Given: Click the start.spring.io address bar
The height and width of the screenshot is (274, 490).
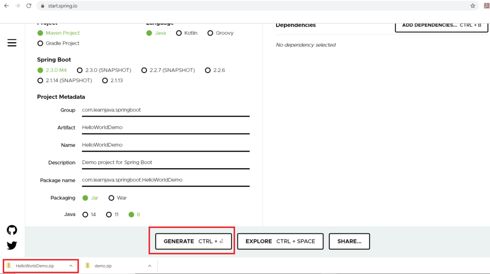Looking at the screenshot, I should [258, 6].
